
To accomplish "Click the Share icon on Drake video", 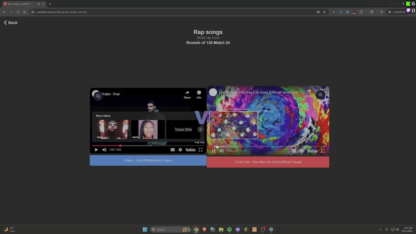I will point(187,95).
